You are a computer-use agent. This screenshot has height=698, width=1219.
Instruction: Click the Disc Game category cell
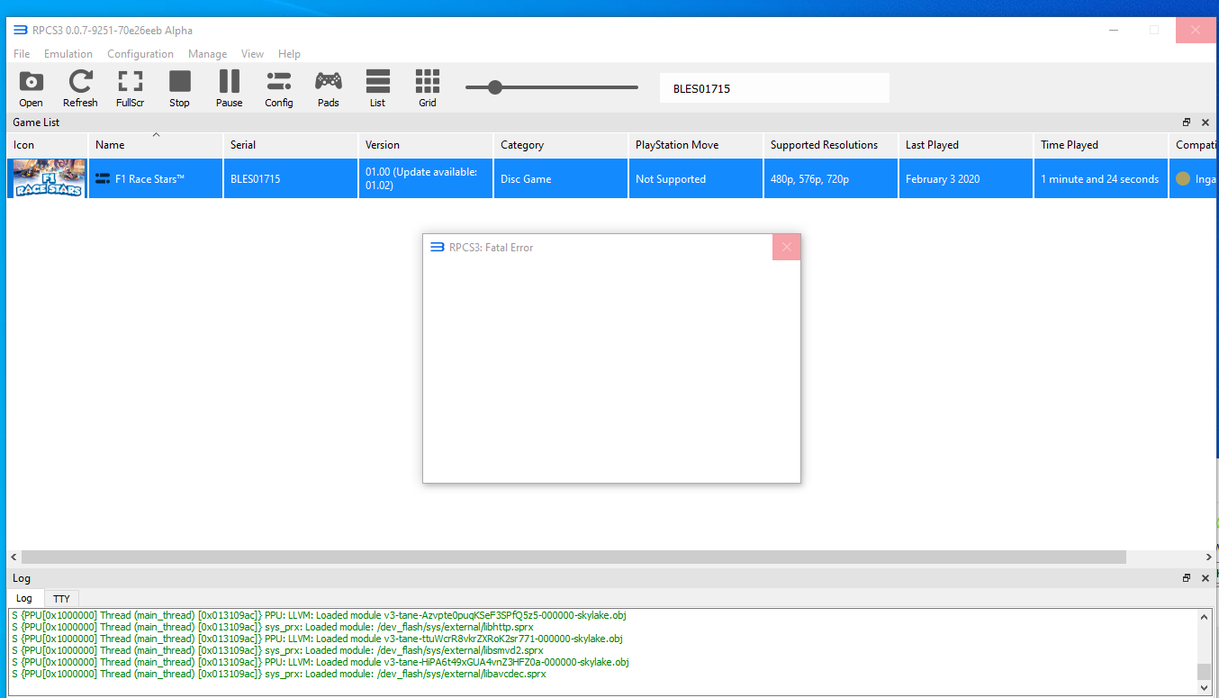[x=561, y=178]
